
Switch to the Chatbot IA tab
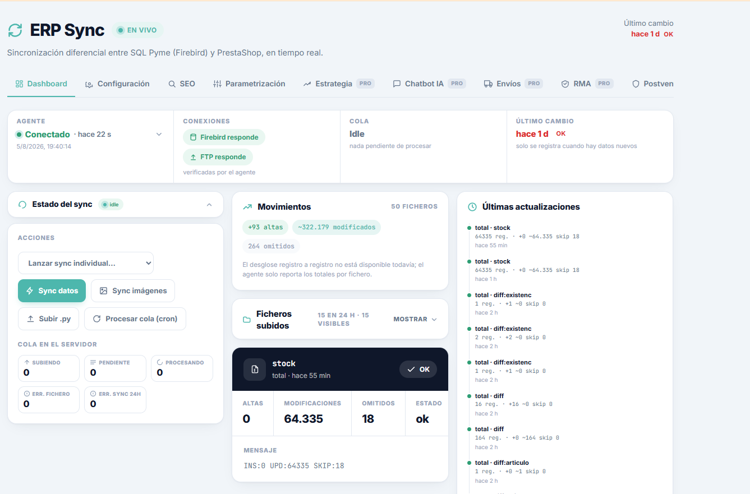pyautogui.click(x=429, y=84)
